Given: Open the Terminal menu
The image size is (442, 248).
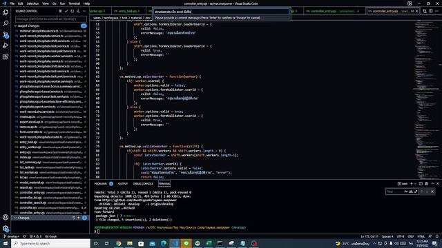Looking at the screenshot, I should [75, 3].
